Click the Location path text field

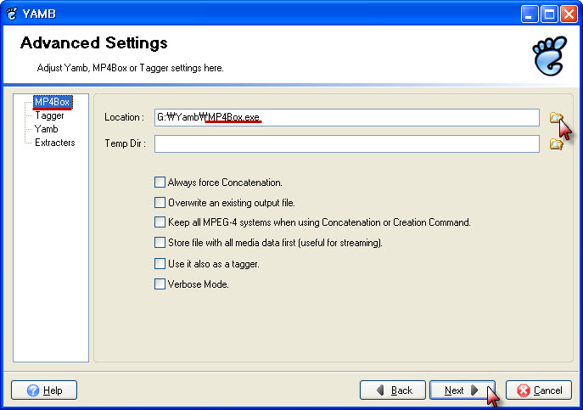click(347, 118)
